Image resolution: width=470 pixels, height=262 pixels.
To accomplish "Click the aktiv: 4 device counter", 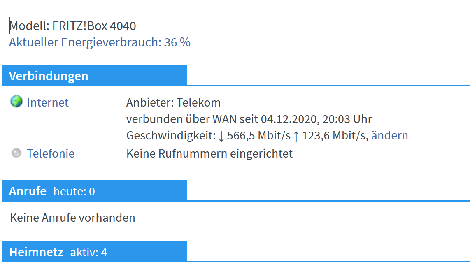I will pos(88,252).
